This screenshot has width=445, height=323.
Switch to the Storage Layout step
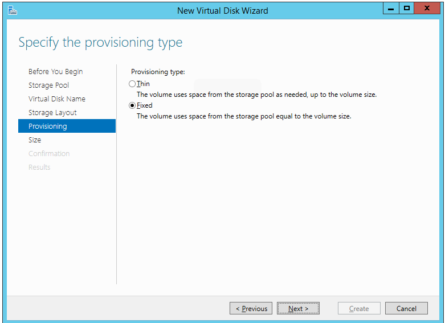[52, 112]
